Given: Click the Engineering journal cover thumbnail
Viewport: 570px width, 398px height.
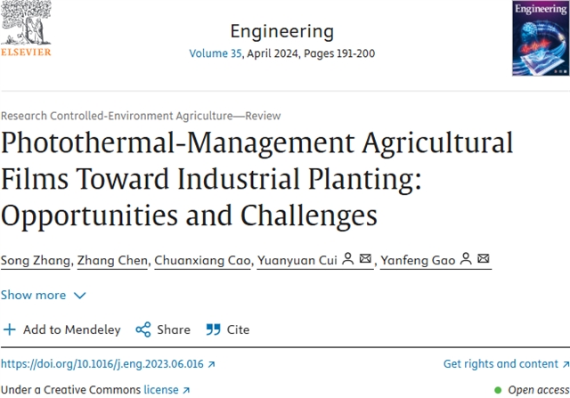Looking at the screenshot, I should point(541,38).
